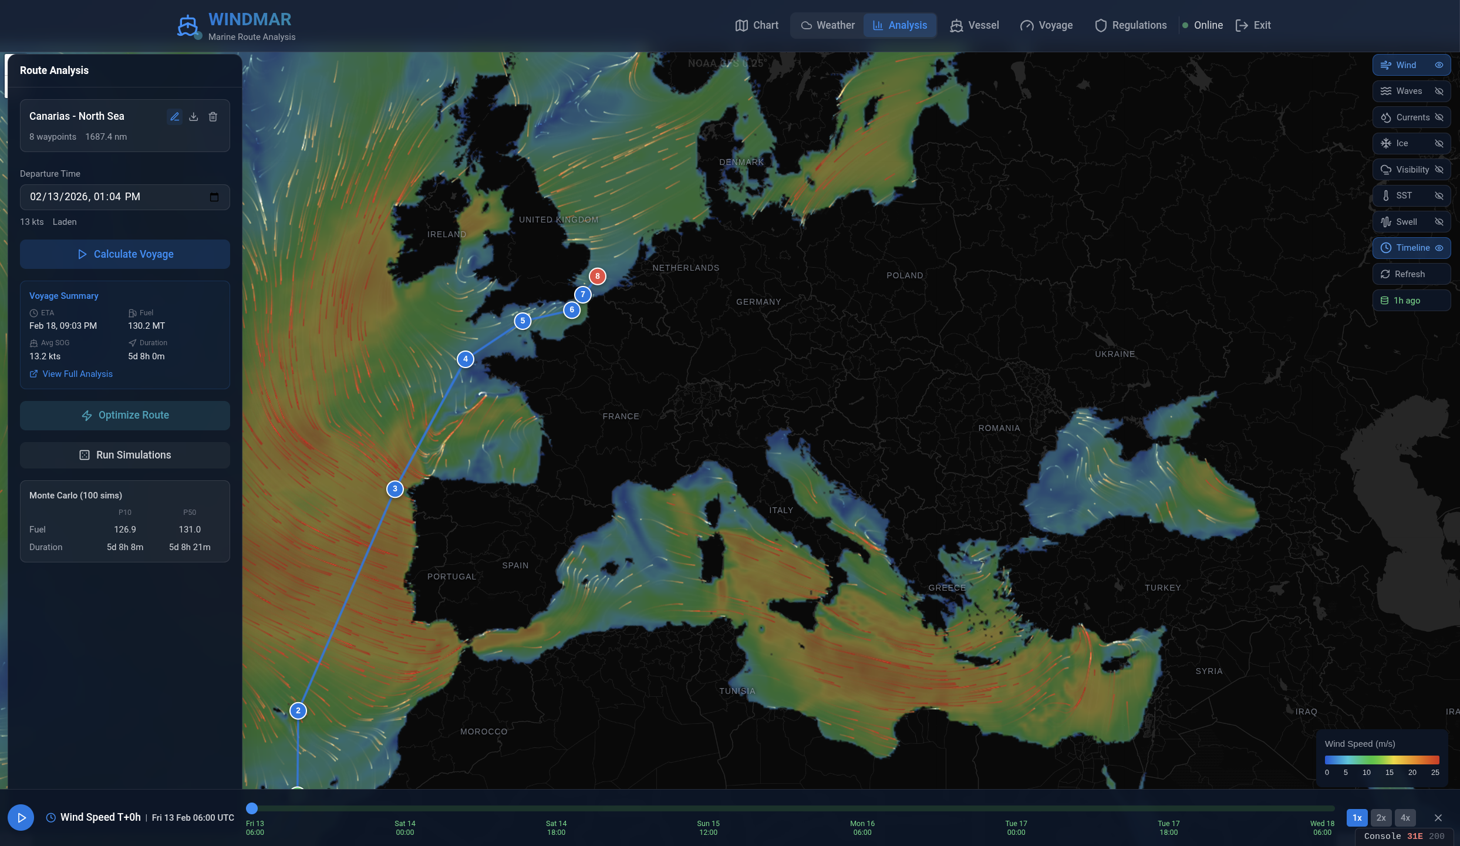Screen dimensions: 1460x846
Task: Click the '1h ago' data cache icon
Action: coord(1384,301)
